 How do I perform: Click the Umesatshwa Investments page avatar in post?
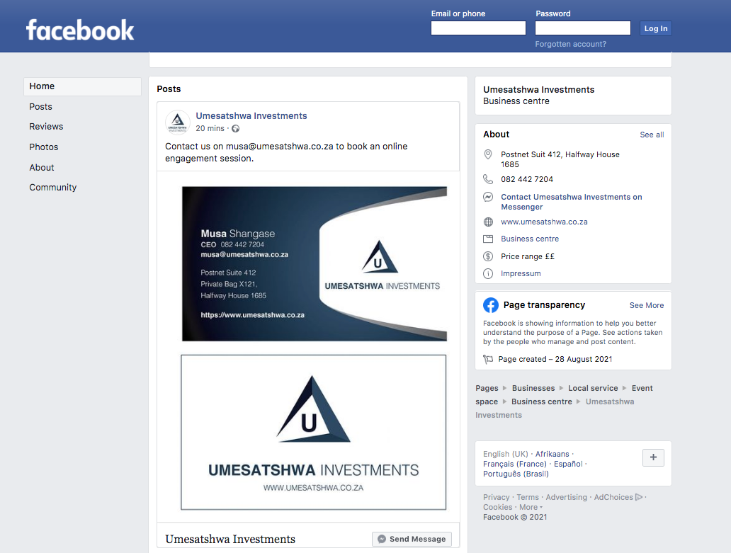click(x=177, y=122)
